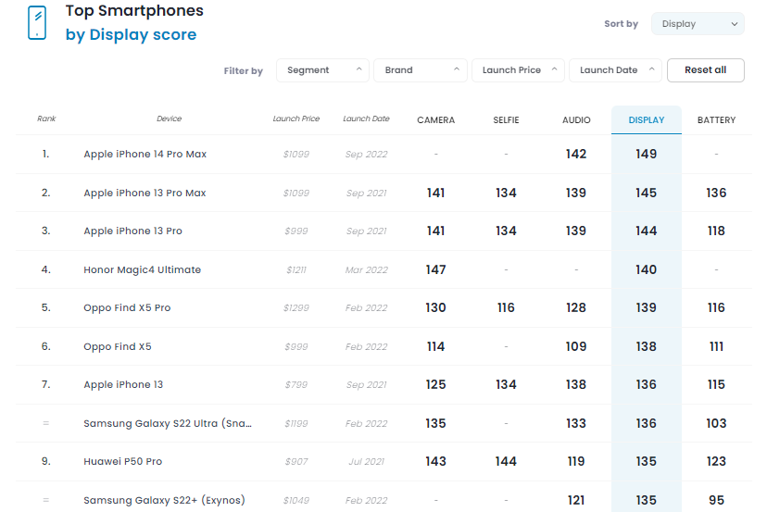Open the Apple iPhone 13 entry at rank 7
The image size is (767, 512).
(123, 384)
